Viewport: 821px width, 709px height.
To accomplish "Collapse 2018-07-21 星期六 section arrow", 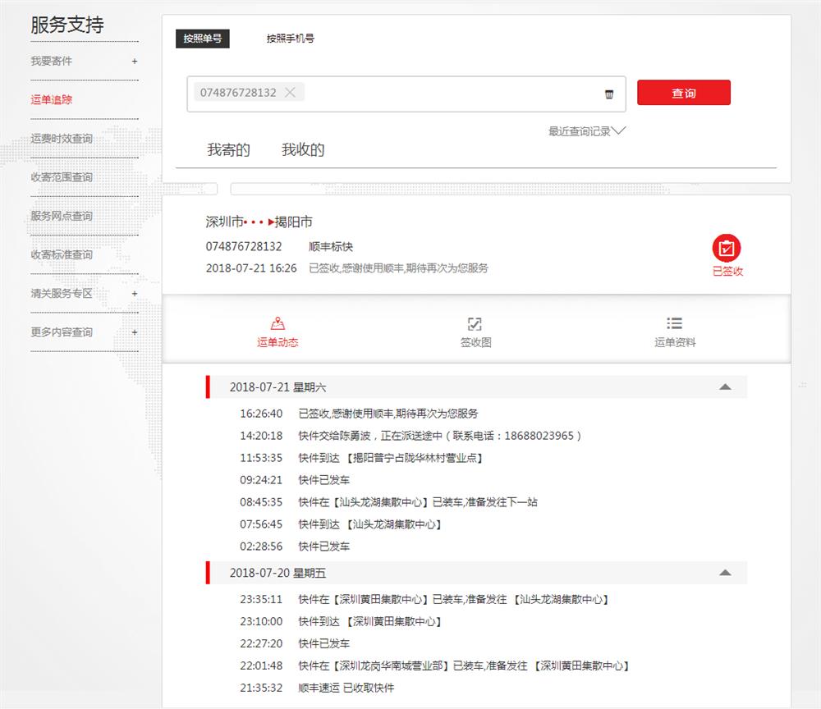I will point(725,387).
